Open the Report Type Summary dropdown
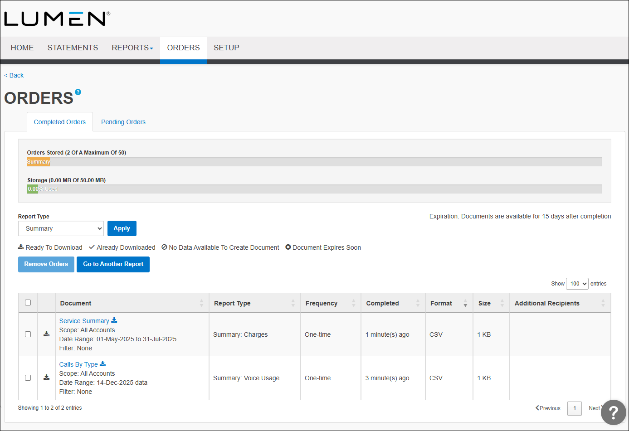The height and width of the screenshot is (431, 629). click(61, 228)
